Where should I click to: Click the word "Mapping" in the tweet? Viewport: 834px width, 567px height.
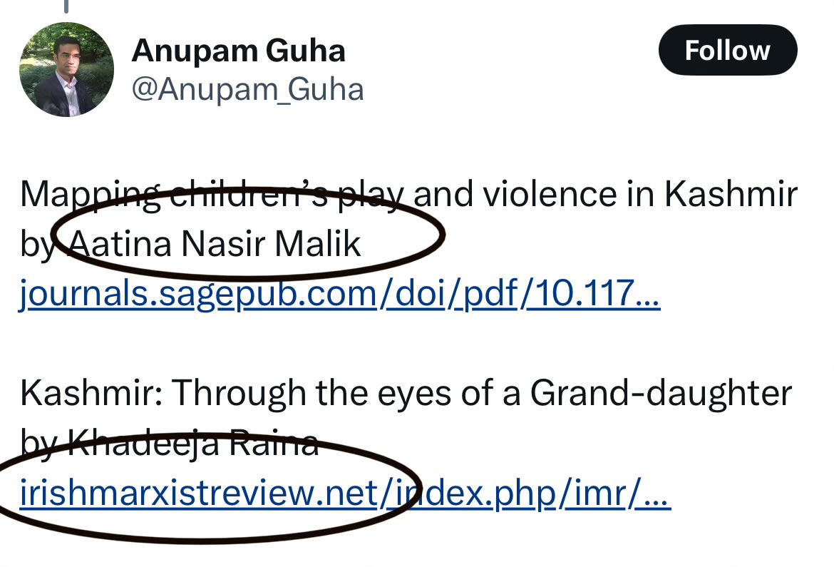pos(89,194)
